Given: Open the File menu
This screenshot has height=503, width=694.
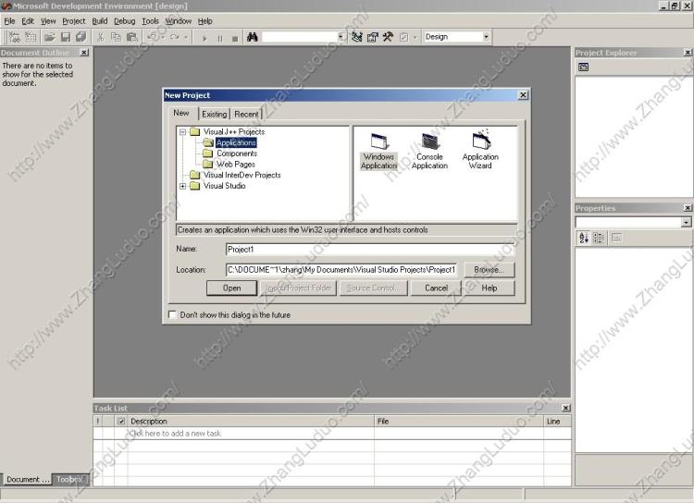Looking at the screenshot, I should pyautogui.click(x=9, y=20).
